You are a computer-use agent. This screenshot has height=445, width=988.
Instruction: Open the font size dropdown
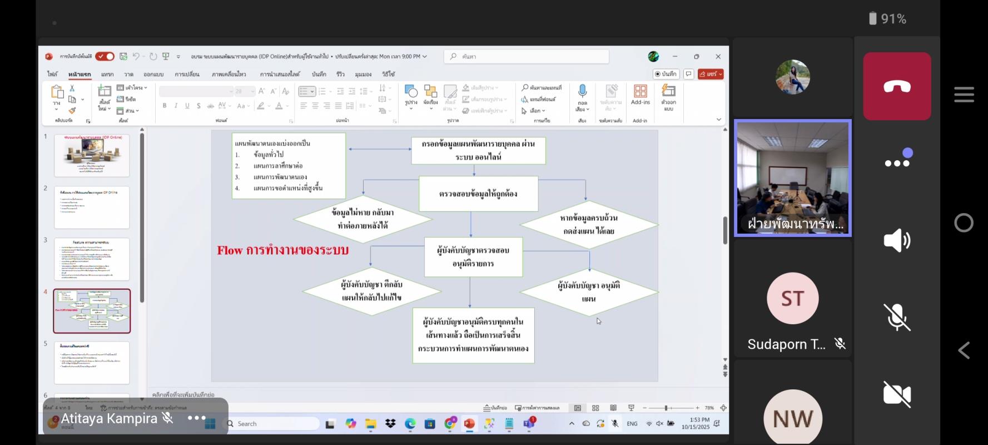coord(252,91)
